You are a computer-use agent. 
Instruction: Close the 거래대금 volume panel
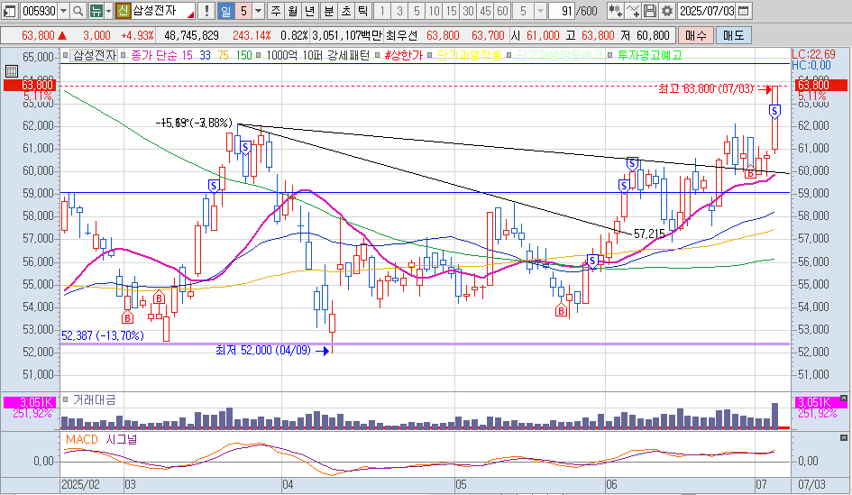pos(843,399)
